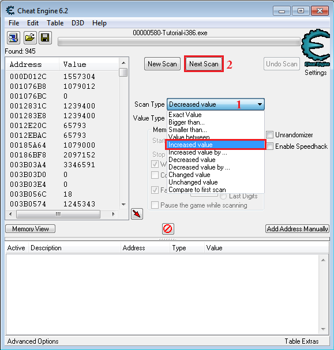Collapse the Scan Type dropdown arrow
Viewport: 334px width, 350px height.
260,104
